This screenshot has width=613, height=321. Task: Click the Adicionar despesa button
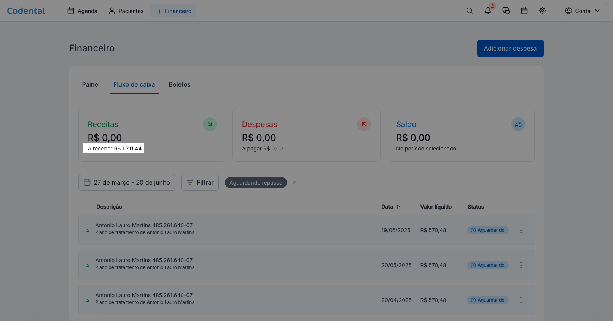(x=510, y=48)
